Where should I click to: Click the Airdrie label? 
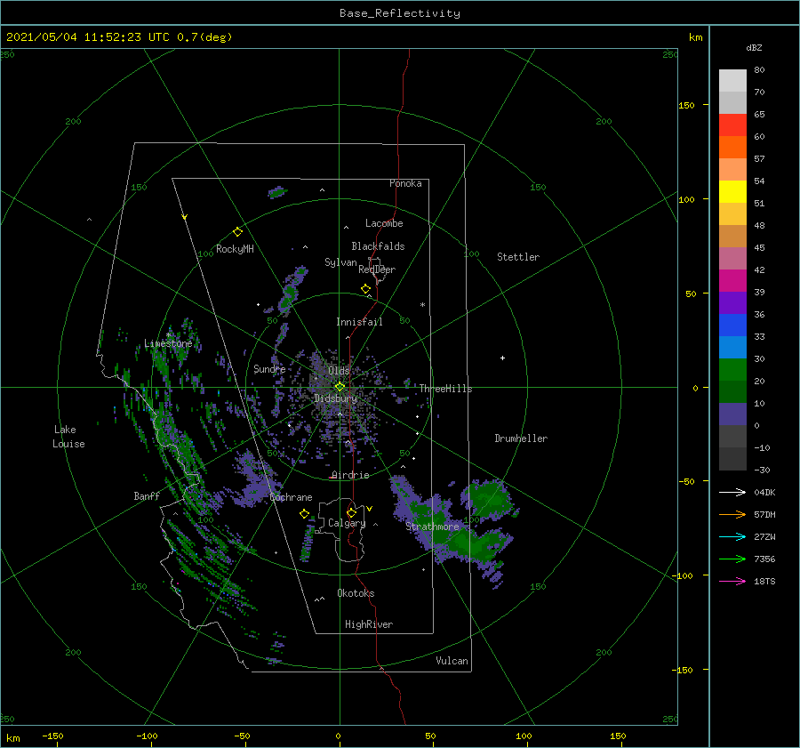[x=350, y=475]
